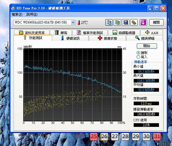Screen dimensions: 172x146
Task: Click the 25°C temperature reading
Action: [84, 23]
